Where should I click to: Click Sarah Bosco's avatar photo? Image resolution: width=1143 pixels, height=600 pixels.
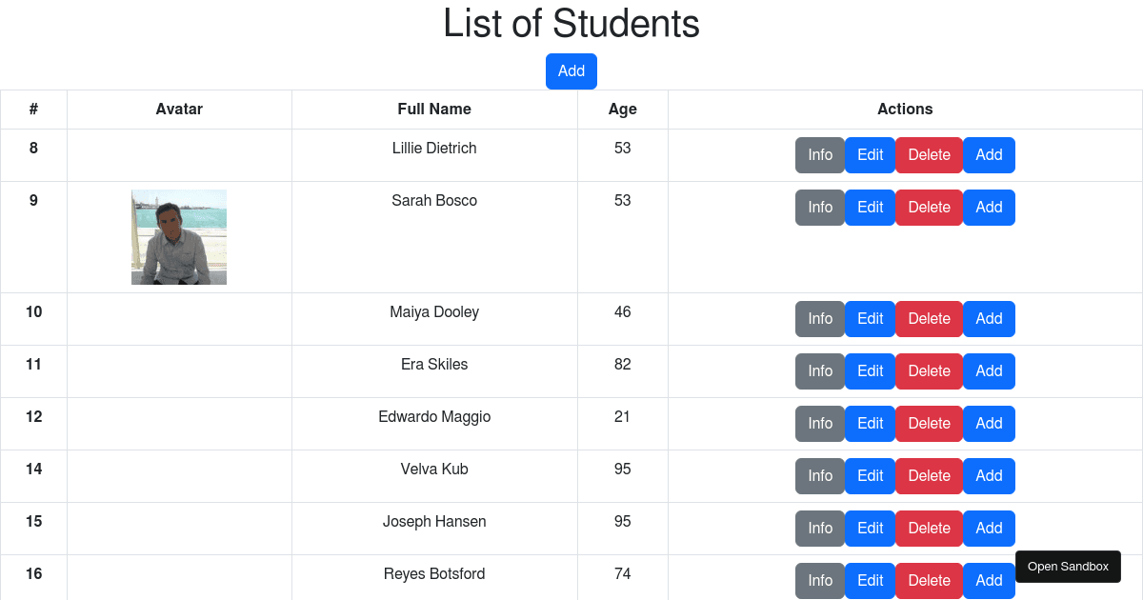pyautogui.click(x=178, y=236)
